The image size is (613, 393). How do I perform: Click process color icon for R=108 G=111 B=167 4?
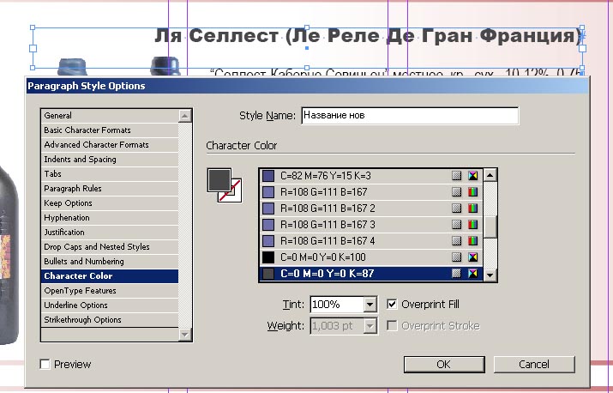[x=457, y=241]
